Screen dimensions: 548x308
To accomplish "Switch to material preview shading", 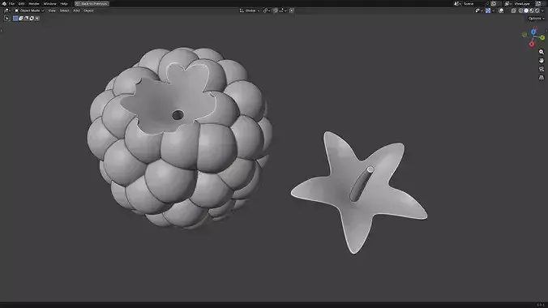I will 532,11.
